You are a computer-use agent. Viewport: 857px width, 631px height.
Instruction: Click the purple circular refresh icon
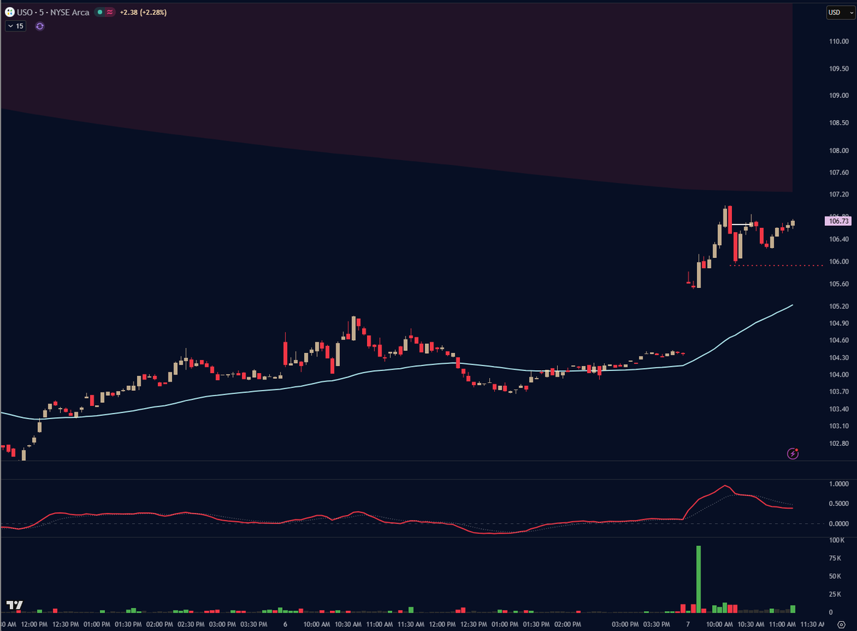[39, 26]
